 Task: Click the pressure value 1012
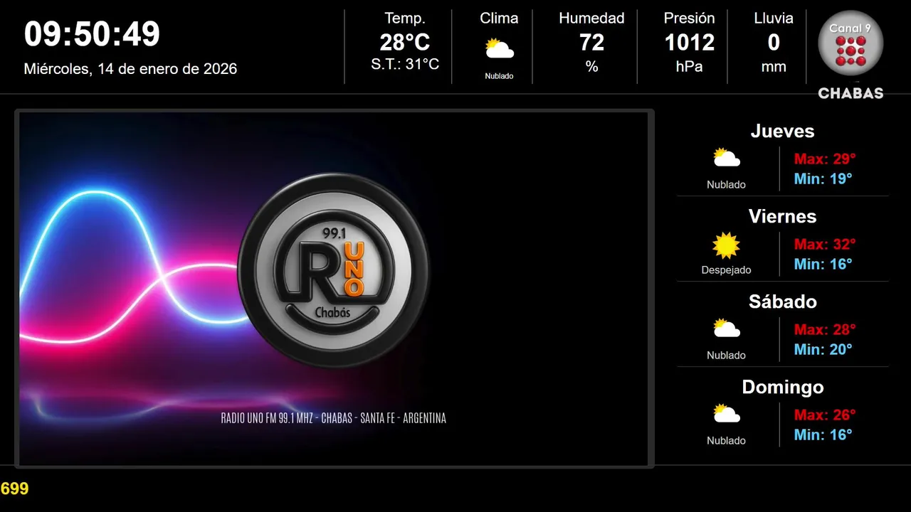689,43
